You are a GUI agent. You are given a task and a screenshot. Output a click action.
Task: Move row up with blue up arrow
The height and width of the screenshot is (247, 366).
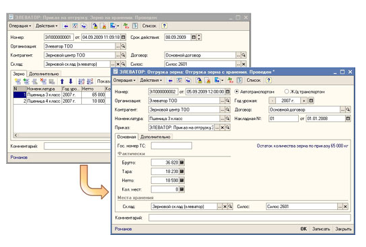click(62, 81)
